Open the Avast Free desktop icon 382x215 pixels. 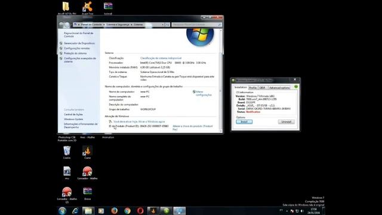click(x=88, y=8)
